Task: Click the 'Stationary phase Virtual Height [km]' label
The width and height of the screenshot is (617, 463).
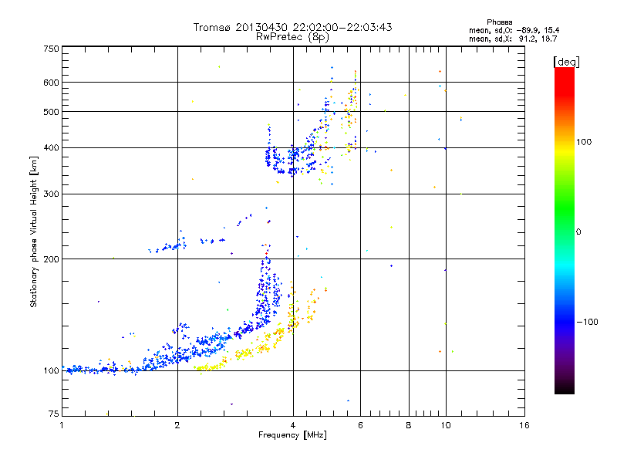Action: [34, 231]
